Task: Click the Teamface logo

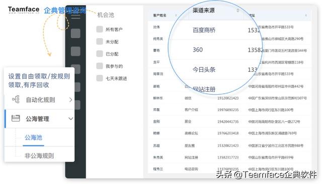Action: (x=24, y=10)
